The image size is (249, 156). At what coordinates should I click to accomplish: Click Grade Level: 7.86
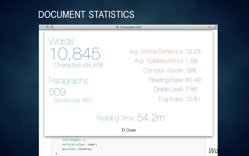pos(175,89)
